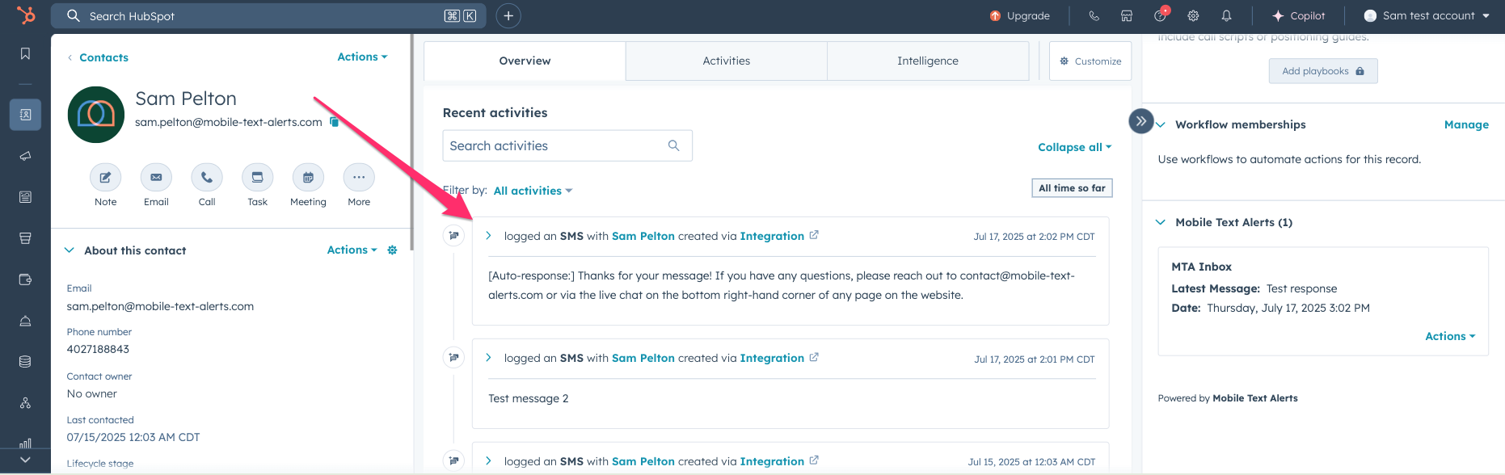This screenshot has height=475, width=1505.
Task: Open Integration external link on 2:01 PM SMS
Action: 814,357
